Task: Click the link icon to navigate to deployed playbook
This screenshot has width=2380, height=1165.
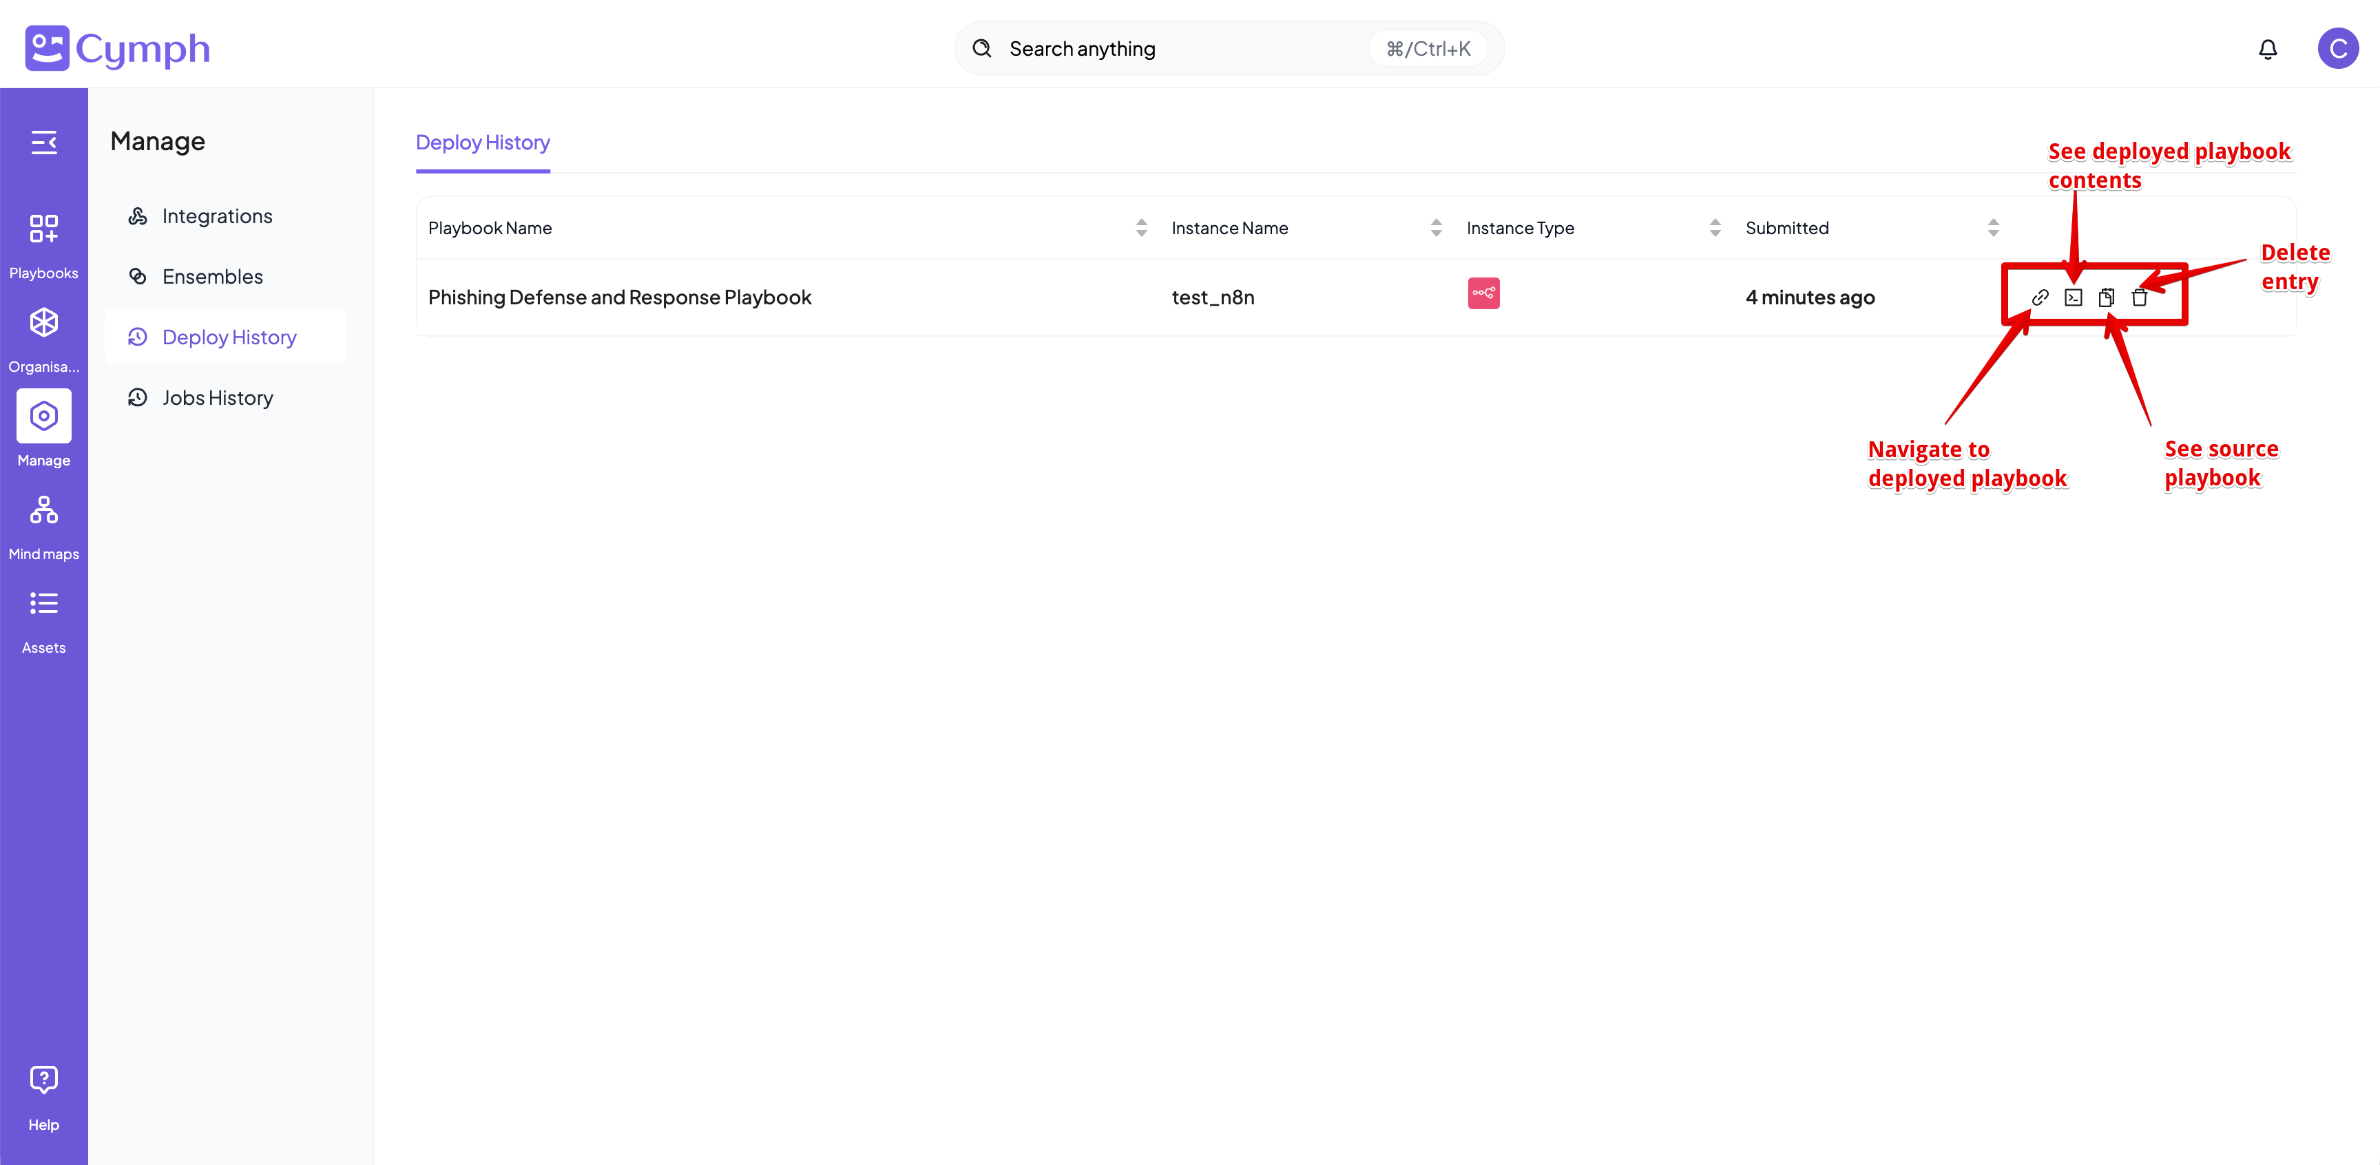Action: click(x=2041, y=297)
